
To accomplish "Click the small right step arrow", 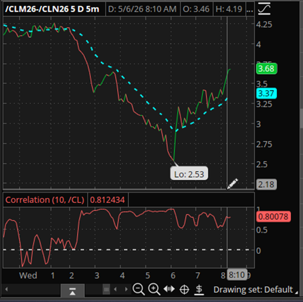I will pyautogui.click(x=126, y=289).
